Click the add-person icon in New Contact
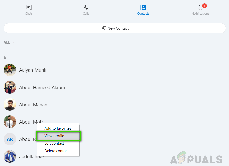 coord(103,28)
